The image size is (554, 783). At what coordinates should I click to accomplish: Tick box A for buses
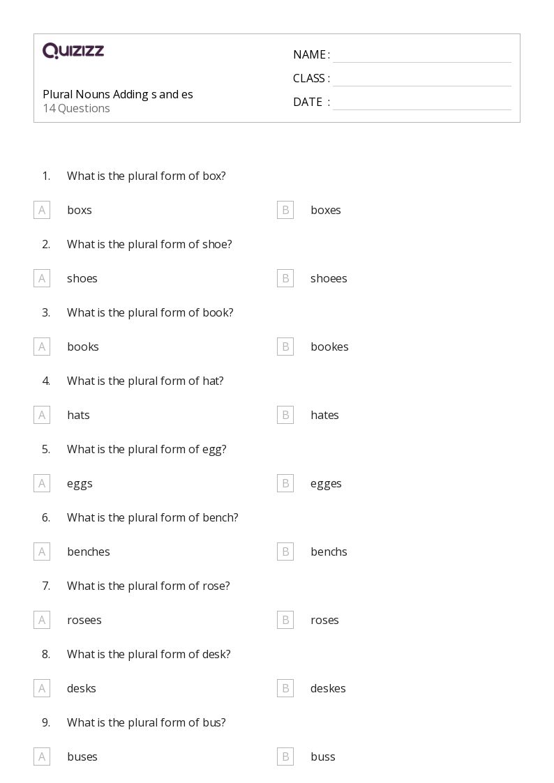coord(42,757)
